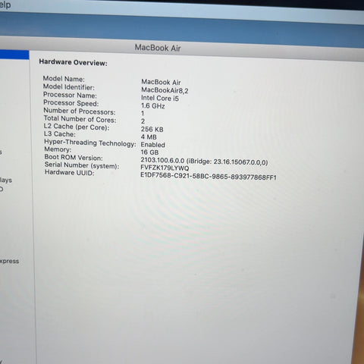Screen dimensions: 364x364
Task: Select the highlighted Hardware item in the sidebar
Action: click(x=14, y=55)
